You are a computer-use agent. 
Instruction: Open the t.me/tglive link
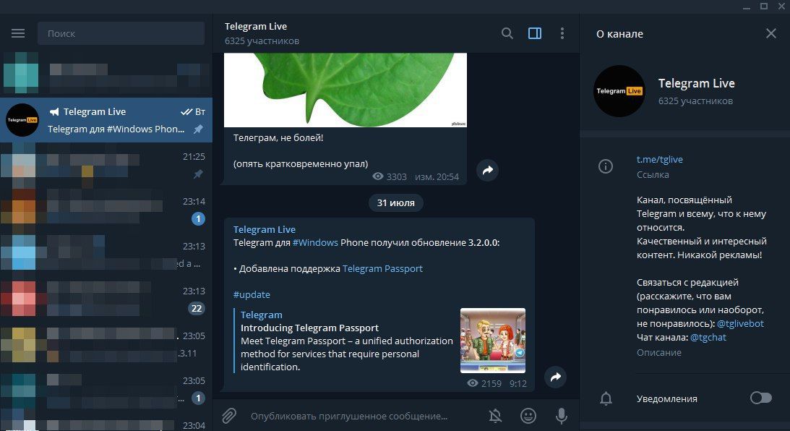[x=659, y=159]
